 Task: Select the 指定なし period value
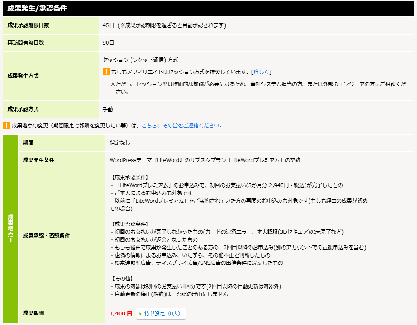click(120, 143)
